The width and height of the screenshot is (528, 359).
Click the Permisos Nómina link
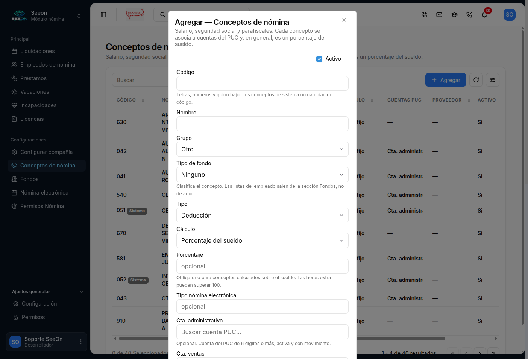[x=47, y=206]
